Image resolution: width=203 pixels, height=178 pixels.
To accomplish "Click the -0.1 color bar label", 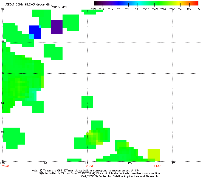I will (181, 9).
